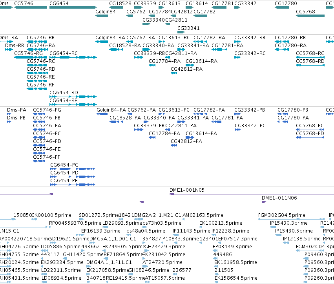The image size is (334, 284).
Task: Select the CG17781 gene bar
Action: coord(219,7)
